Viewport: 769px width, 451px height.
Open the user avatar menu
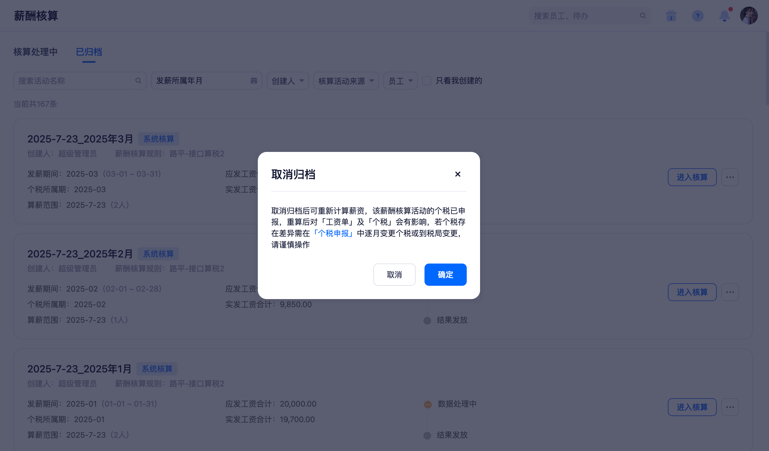tap(748, 16)
